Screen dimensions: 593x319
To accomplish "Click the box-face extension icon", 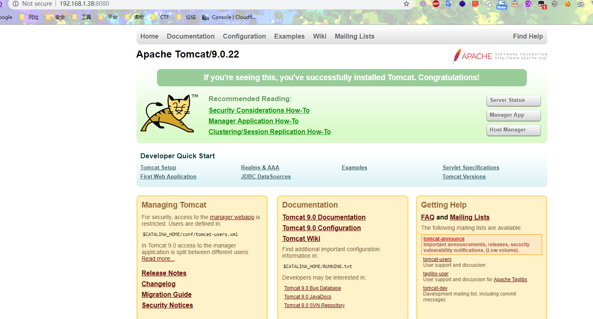I will pyautogui.click(x=515, y=4).
